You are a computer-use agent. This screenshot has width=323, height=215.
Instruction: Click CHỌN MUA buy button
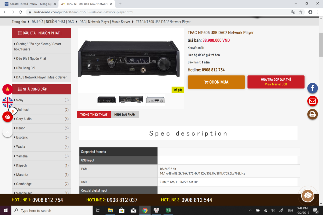(x=216, y=82)
